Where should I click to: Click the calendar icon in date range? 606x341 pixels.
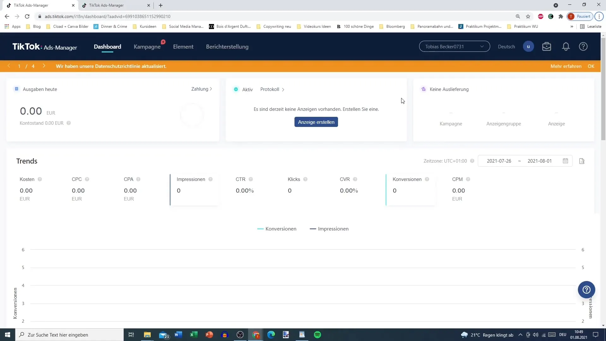(x=565, y=161)
